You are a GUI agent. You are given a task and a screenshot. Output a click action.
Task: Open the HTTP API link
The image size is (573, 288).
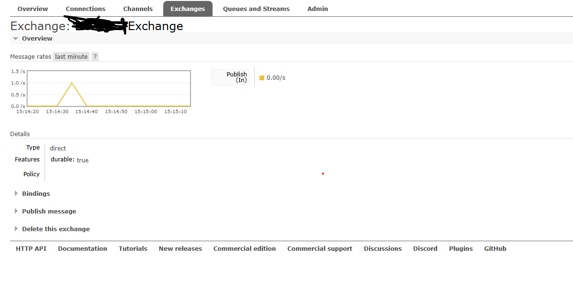pyautogui.click(x=31, y=248)
